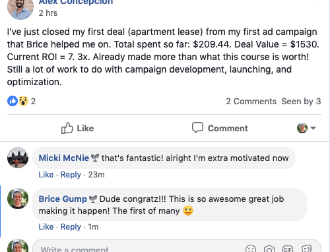Attach a photo using the camera icon
Screen dimensions: 330x252
269,249
